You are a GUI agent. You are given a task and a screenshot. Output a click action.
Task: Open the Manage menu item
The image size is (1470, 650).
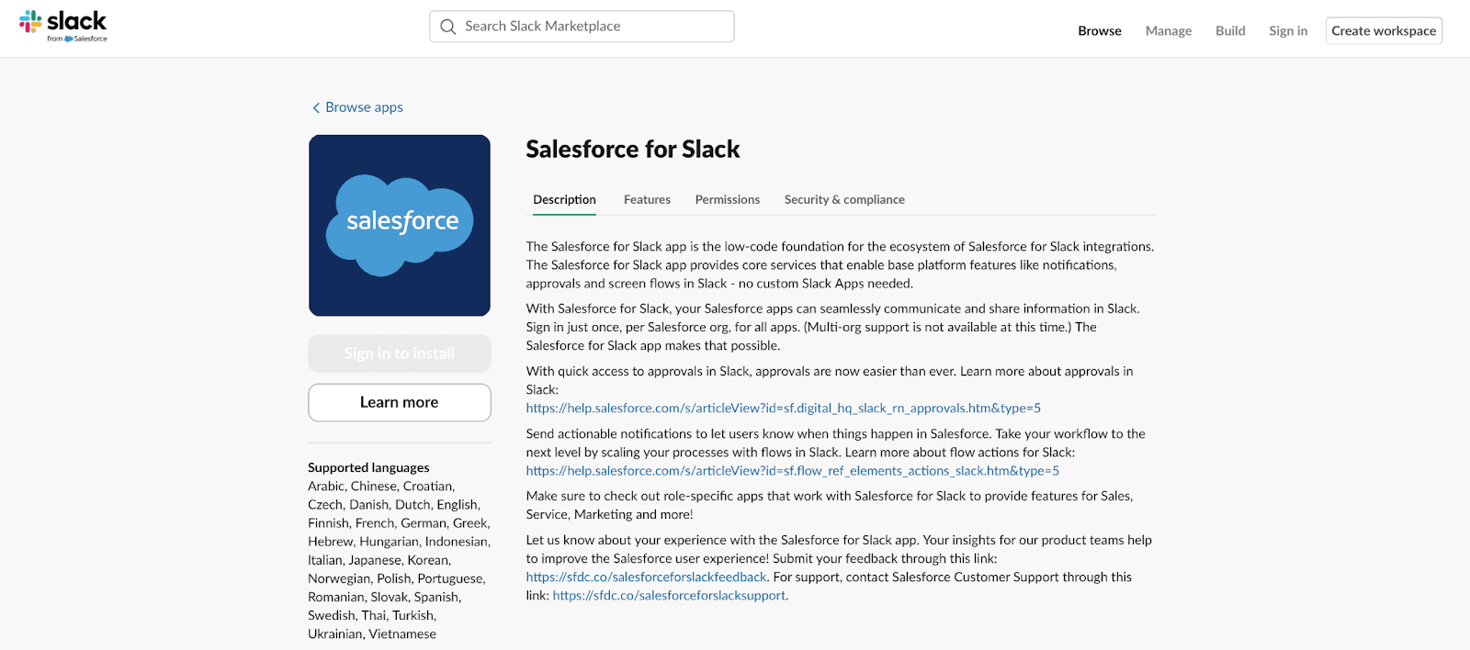pos(1169,30)
